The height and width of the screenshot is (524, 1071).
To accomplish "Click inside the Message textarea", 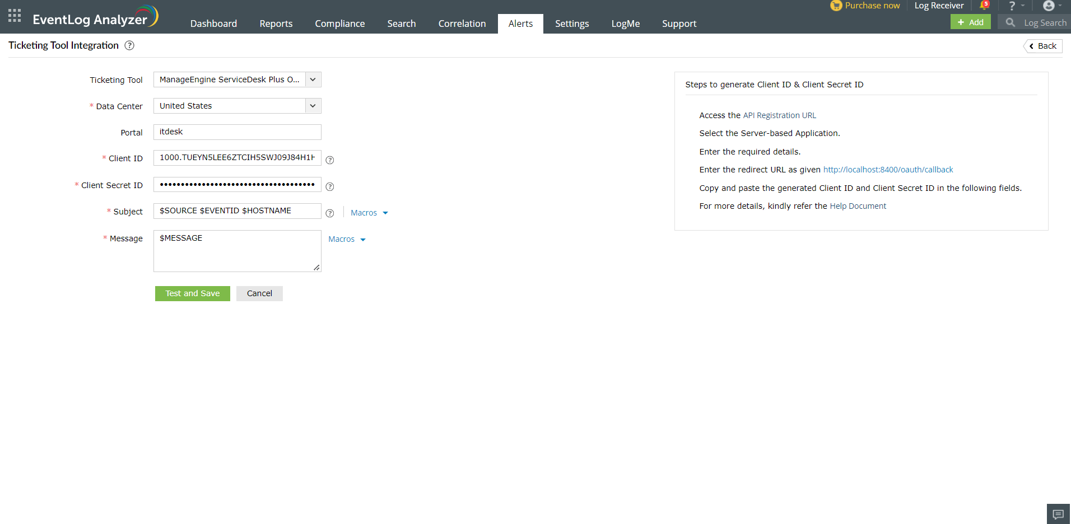I will (x=238, y=251).
